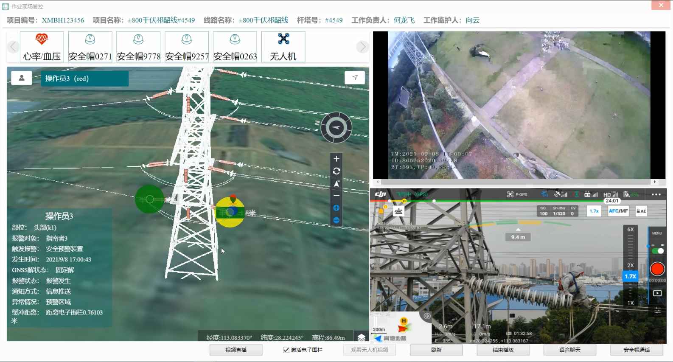
Task: Click the map zoom-in plus icon
Action: click(x=336, y=159)
